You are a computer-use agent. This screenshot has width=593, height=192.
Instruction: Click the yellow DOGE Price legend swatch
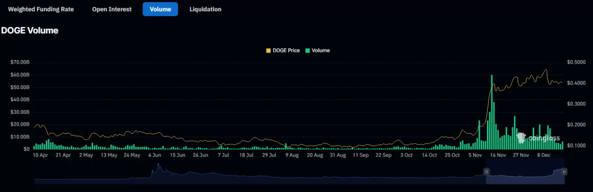tap(269, 51)
